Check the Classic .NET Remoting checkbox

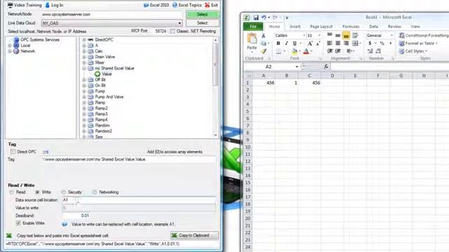(x=173, y=31)
